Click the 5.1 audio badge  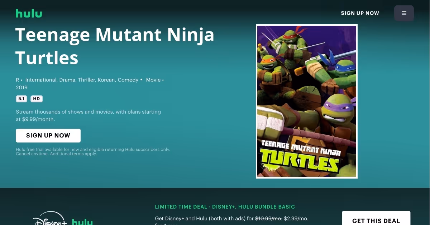point(21,99)
